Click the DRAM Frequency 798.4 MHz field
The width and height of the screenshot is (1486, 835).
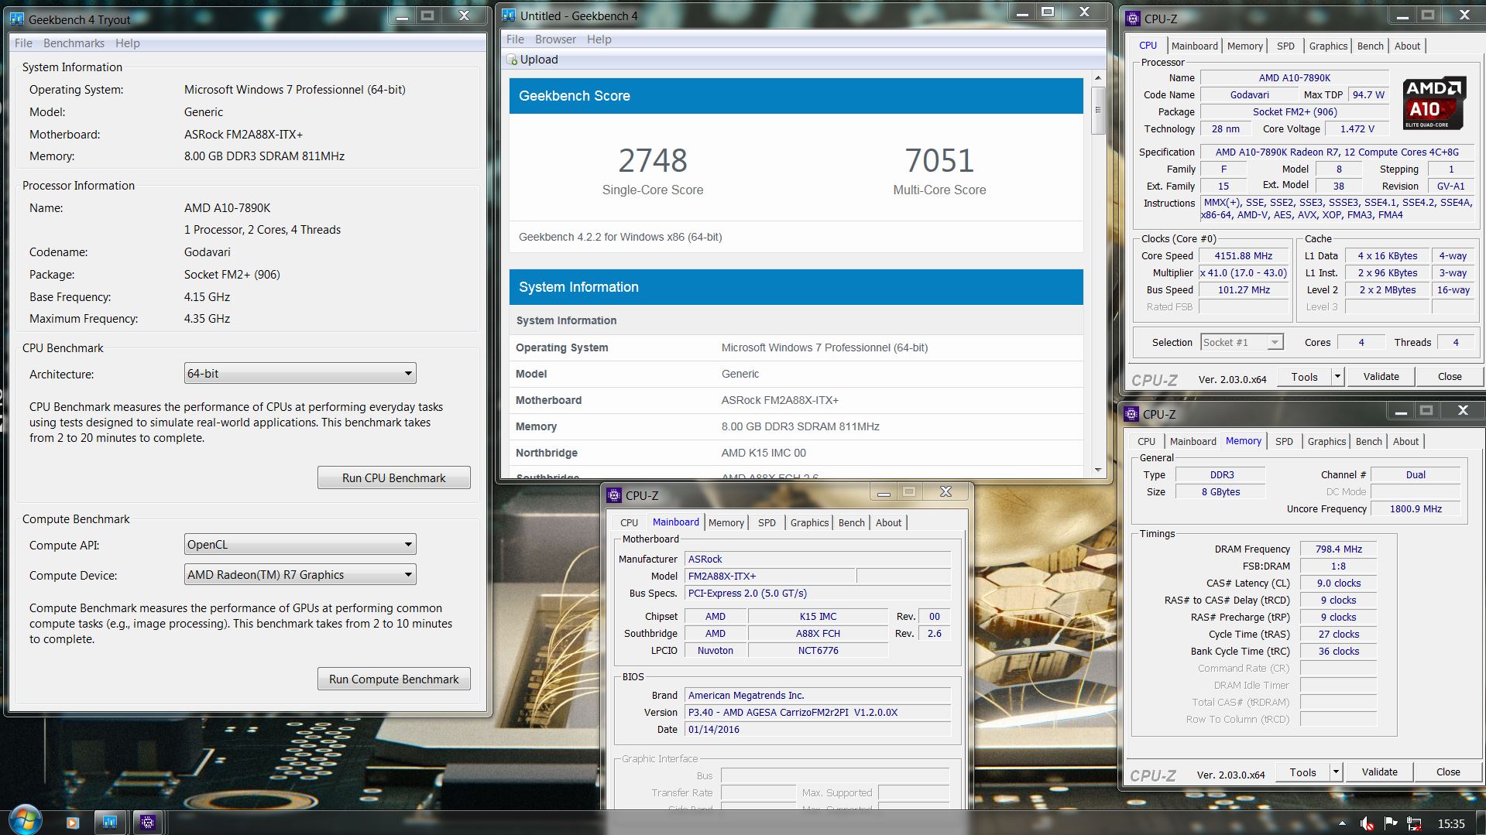pyautogui.click(x=1338, y=549)
